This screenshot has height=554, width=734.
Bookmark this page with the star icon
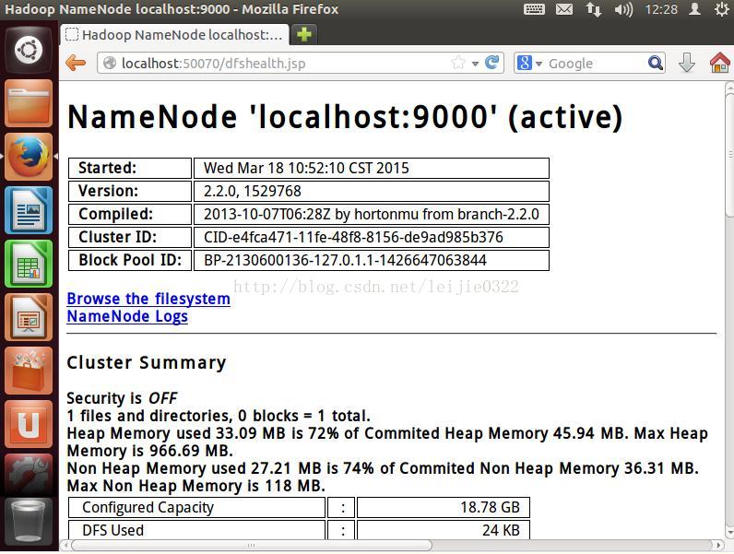pos(458,63)
